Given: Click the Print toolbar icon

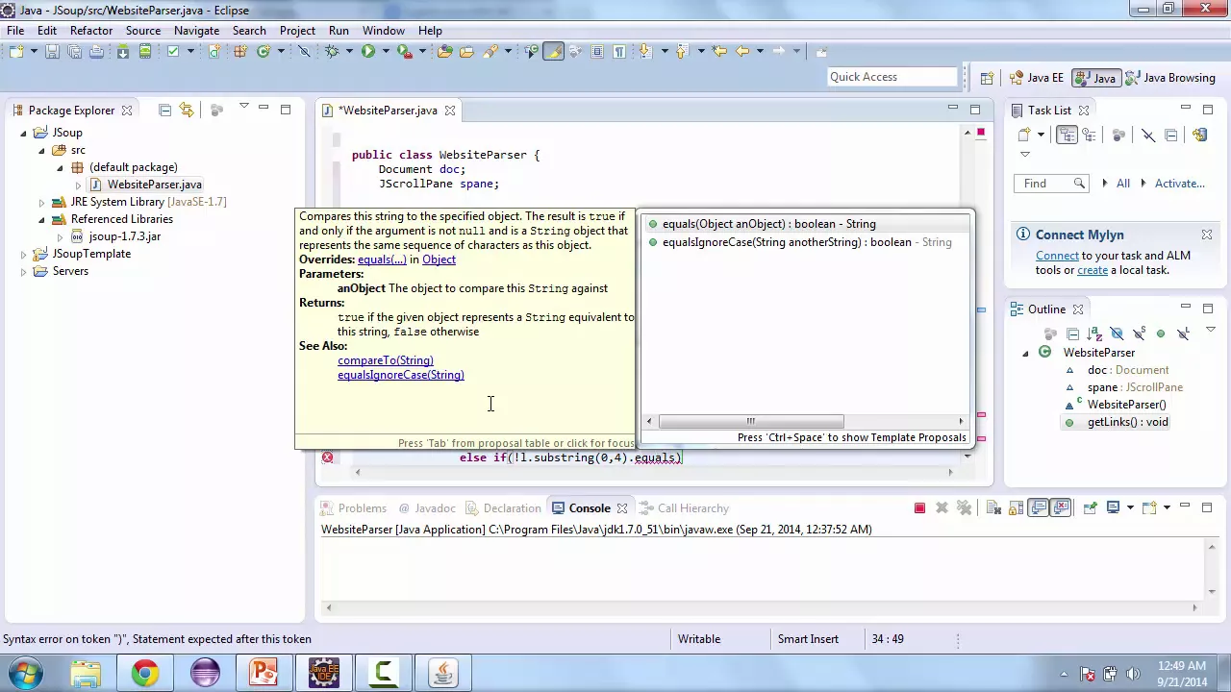Looking at the screenshot, I should point(96,51).
